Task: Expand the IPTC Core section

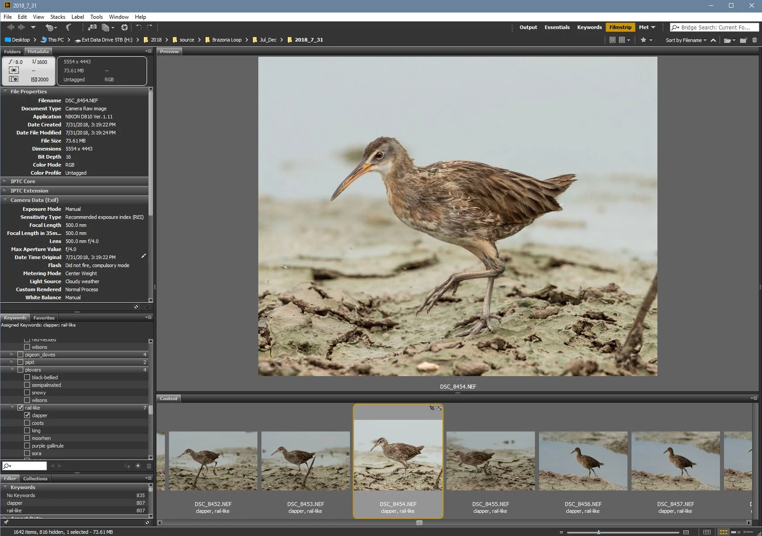Action: 5,181
